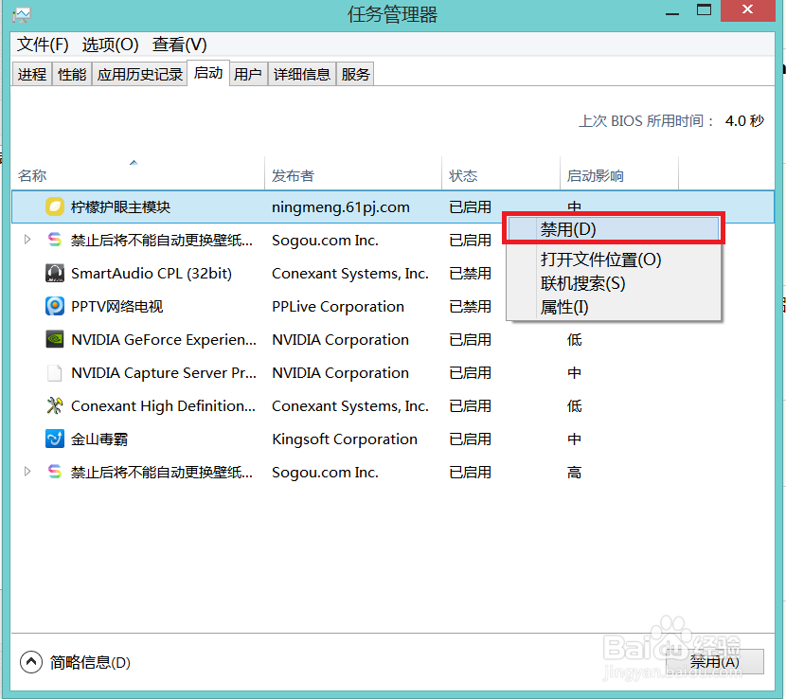Select the SmartAudio CPL (32bit) row
786x699 pixels.
click(392, 274)
